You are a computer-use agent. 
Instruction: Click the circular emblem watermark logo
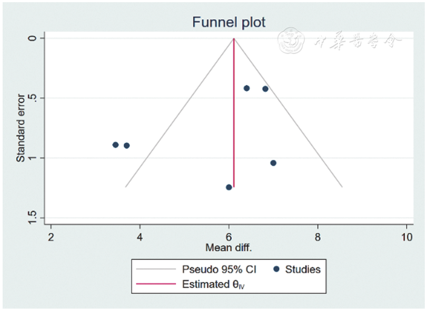point(291,40)
